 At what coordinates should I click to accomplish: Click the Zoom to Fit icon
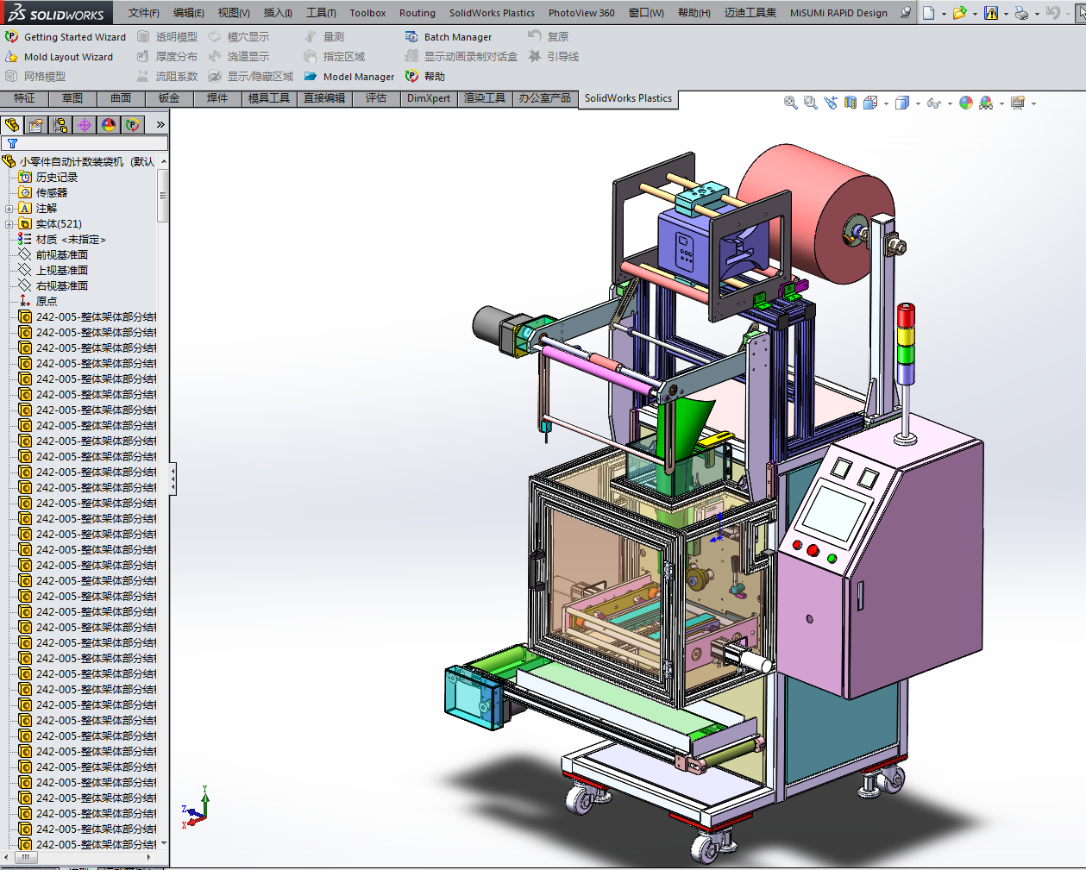pos(790,103)
